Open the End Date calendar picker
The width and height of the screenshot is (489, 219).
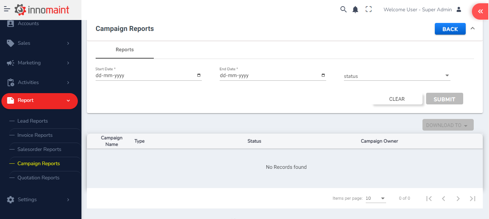coord(323,75)
